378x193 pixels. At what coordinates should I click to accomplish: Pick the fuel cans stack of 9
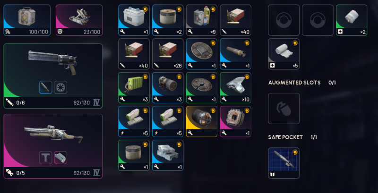(202, 20)
